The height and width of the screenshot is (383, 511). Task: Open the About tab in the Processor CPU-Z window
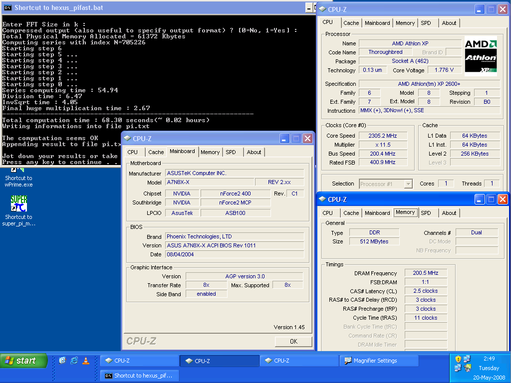(x=449, y=23)
